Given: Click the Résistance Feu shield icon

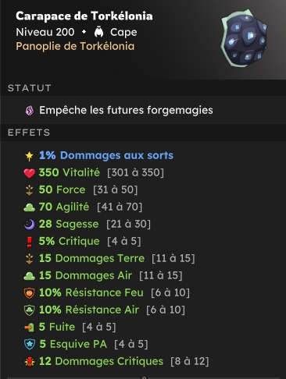Looking at the screenshot, I should 29,293.
